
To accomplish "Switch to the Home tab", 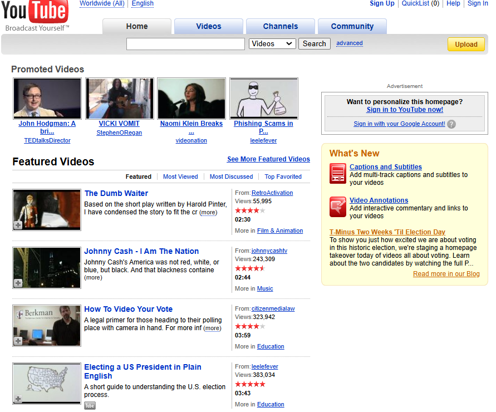I will click(137, 26).
